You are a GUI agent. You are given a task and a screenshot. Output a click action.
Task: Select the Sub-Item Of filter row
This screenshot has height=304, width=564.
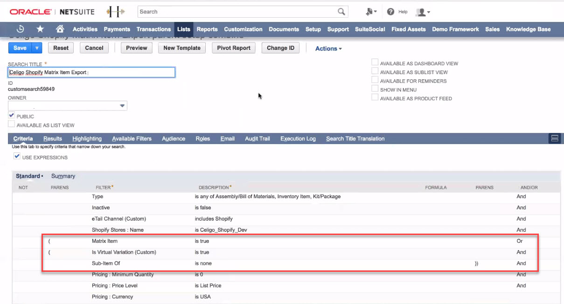pyautogui.click(x=286, y=263)
